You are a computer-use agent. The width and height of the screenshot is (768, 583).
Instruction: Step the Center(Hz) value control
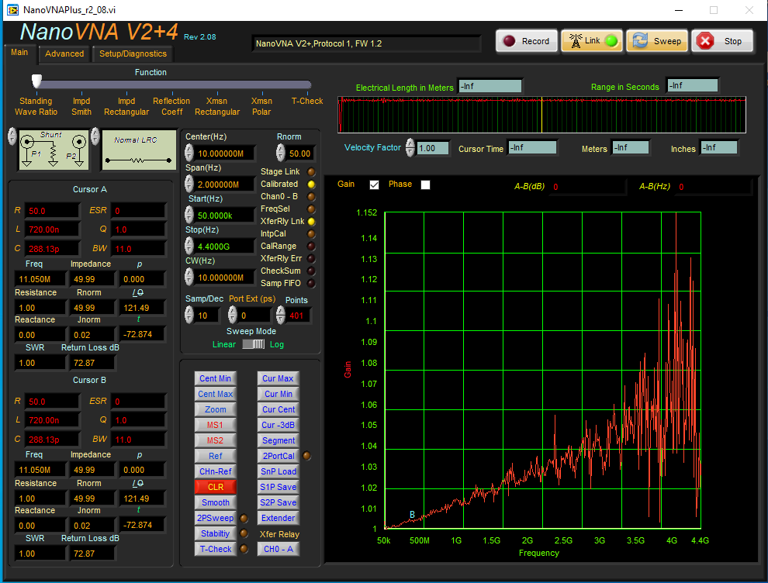pyautogui.click(x=189, y=154)
